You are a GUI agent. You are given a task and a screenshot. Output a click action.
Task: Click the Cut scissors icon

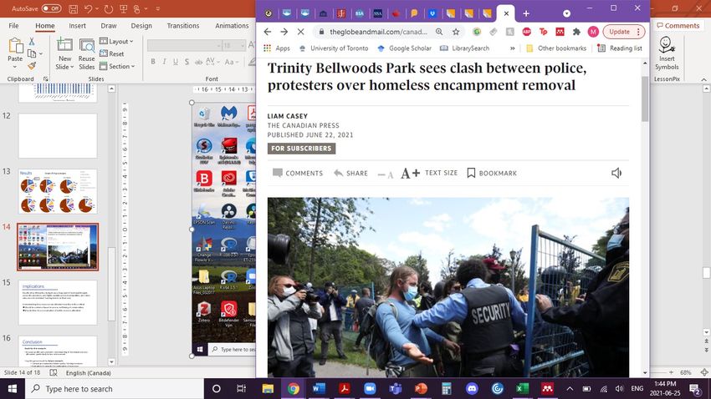(x=32, y=42)
